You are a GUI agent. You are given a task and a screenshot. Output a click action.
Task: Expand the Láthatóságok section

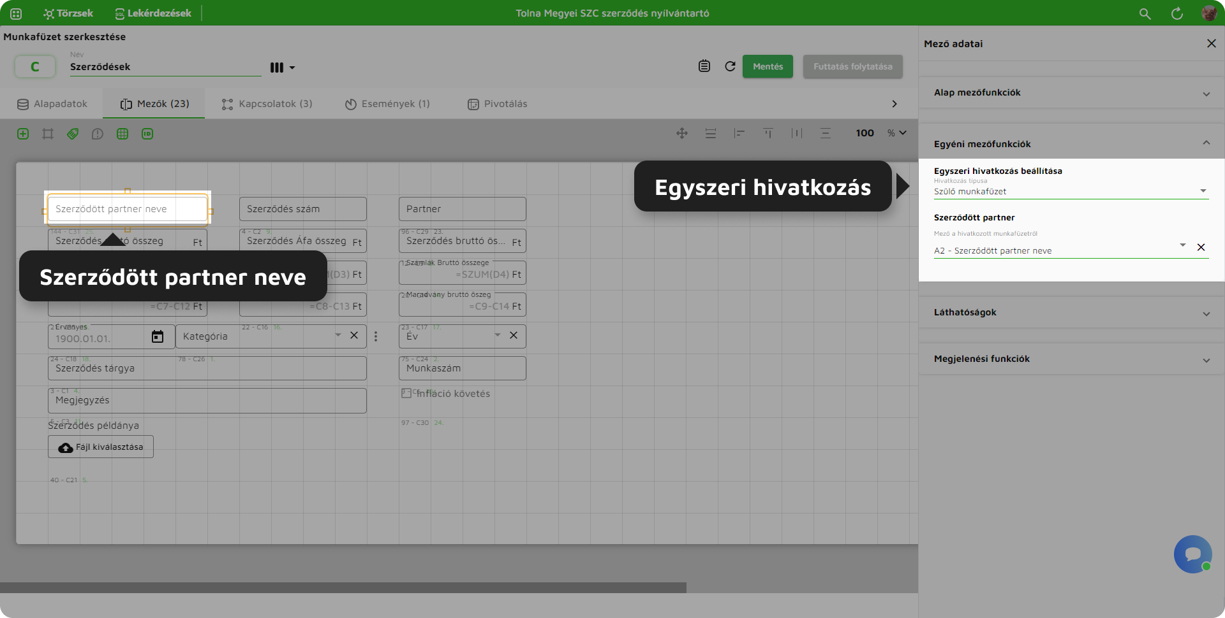point(1072,313)
